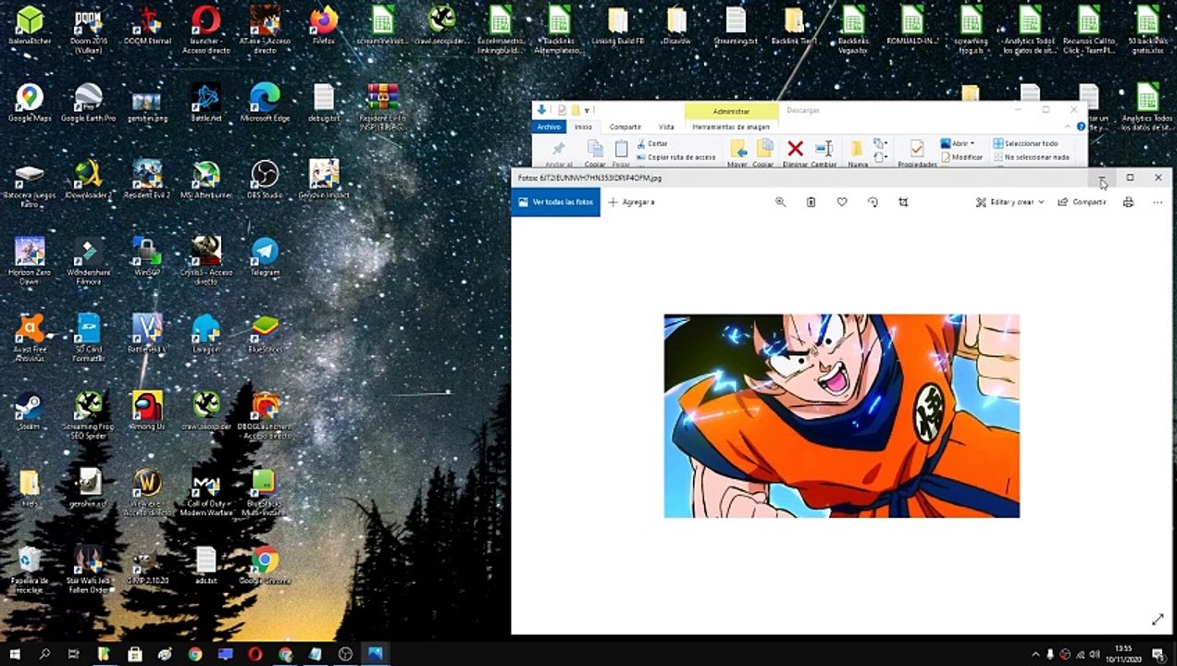Rotate the photo using the rotate icon
Screen dimensions: 1177x666
point(873,202)
